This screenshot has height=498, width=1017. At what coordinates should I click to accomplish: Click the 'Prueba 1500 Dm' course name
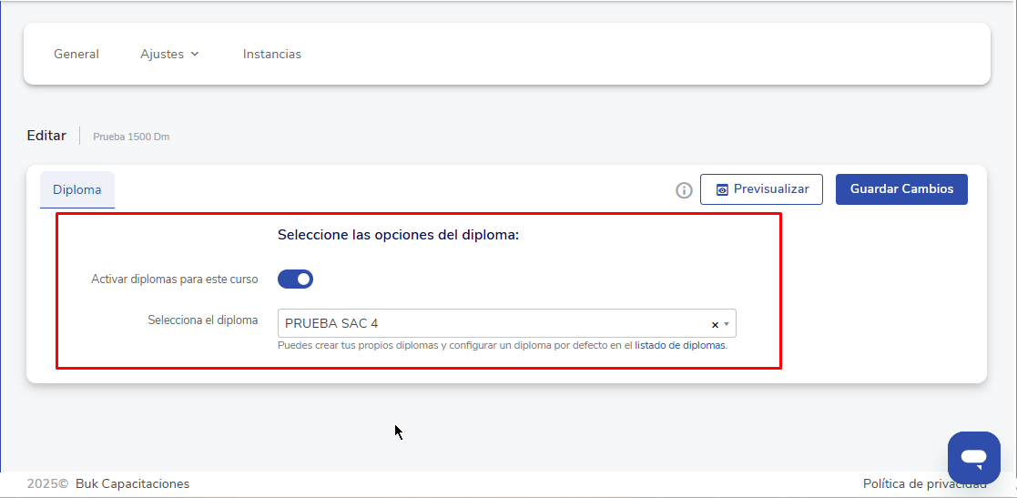coord(131,137)
